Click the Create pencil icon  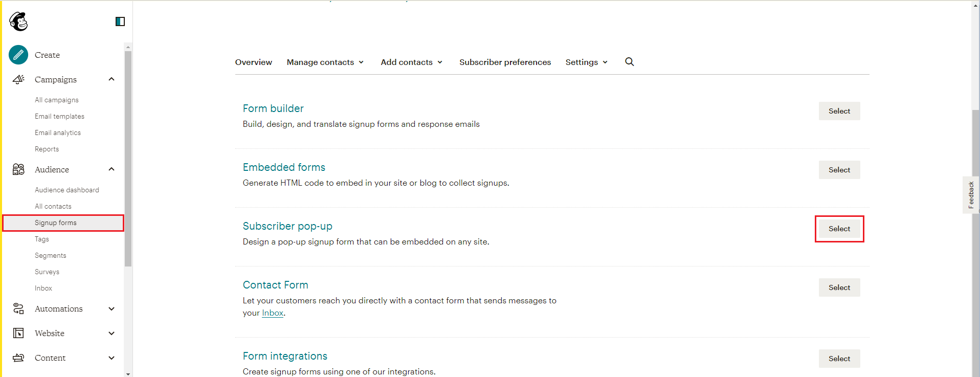pyautogui.click(x=18, y=55)
